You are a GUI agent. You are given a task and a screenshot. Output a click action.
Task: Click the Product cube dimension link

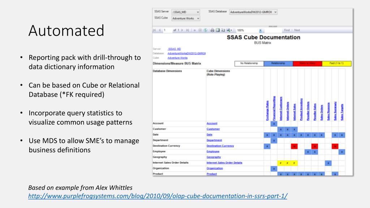212,174
